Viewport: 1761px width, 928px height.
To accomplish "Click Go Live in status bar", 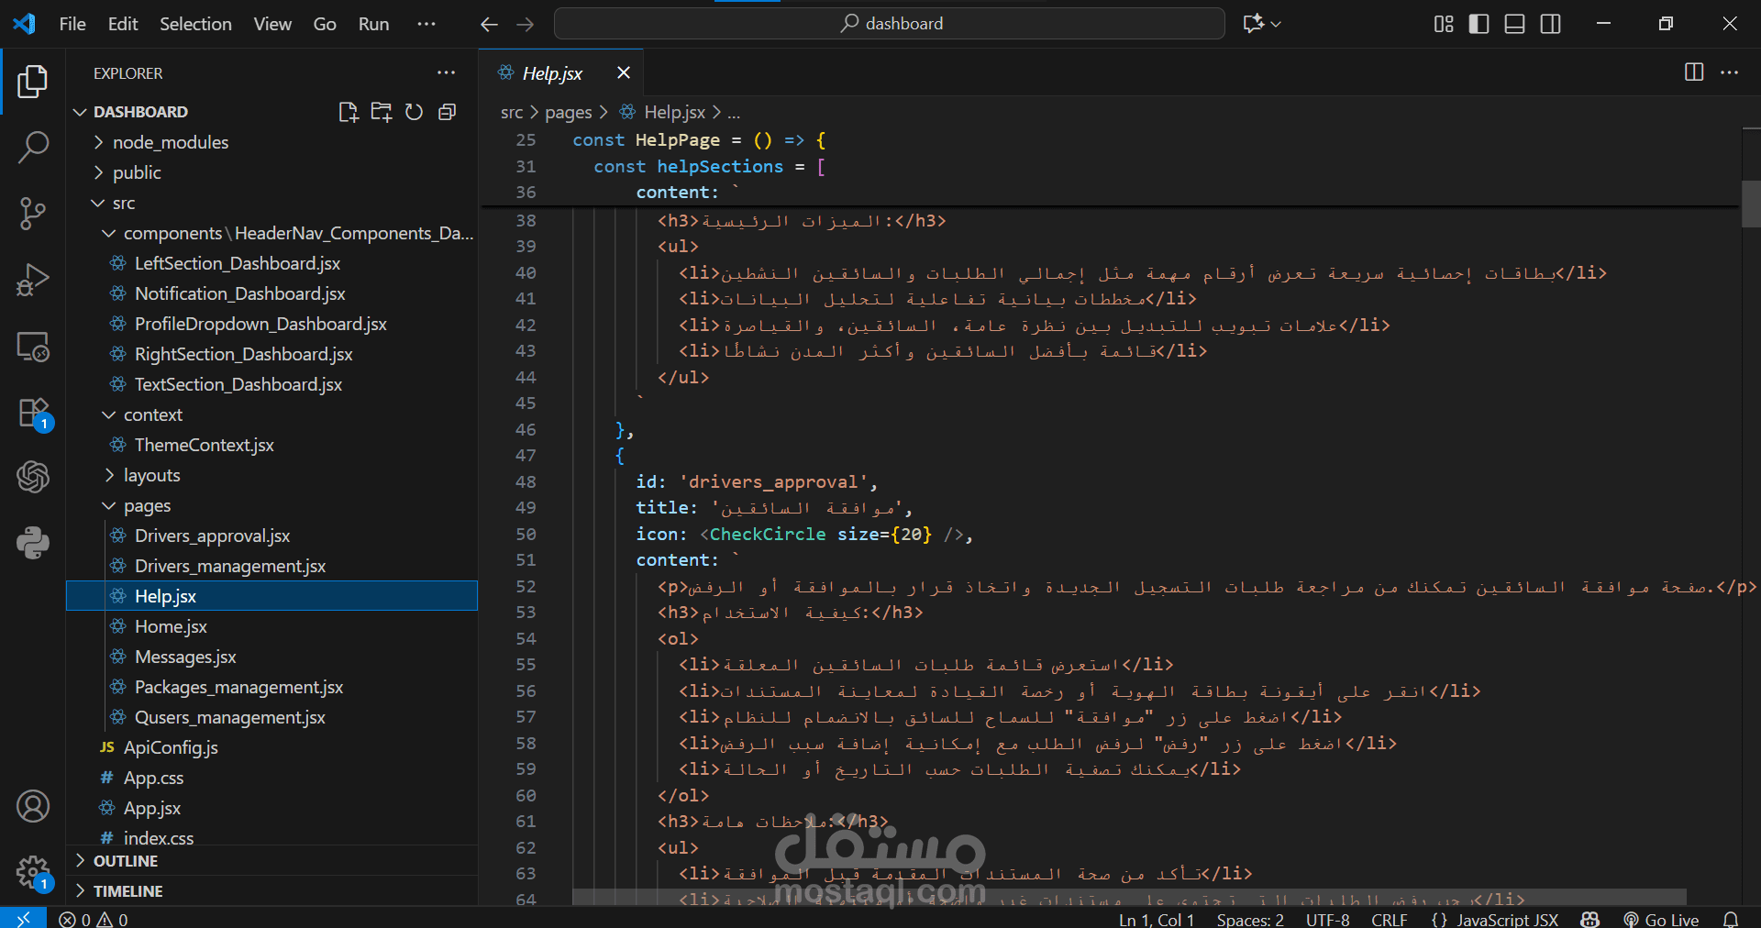I will coord(1661,919).
